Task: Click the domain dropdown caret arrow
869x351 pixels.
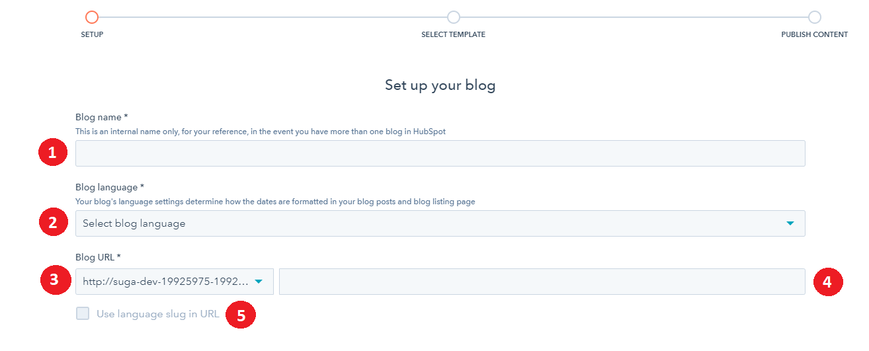Action: (x=259, y=282)
